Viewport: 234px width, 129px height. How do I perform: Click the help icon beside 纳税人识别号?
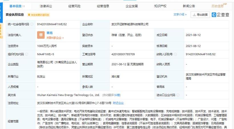click(x=175, y=54)
